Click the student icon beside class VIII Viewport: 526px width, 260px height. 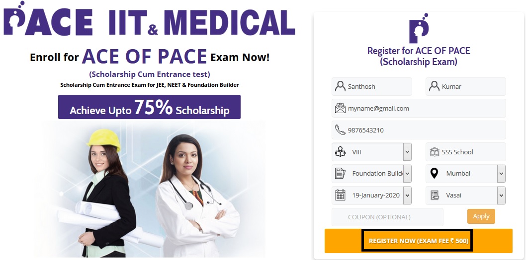(x=340, y=152)
